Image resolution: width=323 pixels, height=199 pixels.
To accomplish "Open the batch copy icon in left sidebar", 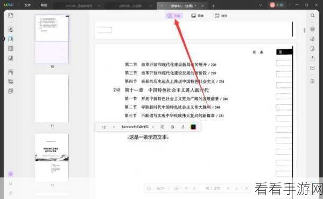I will coord(11,91).
